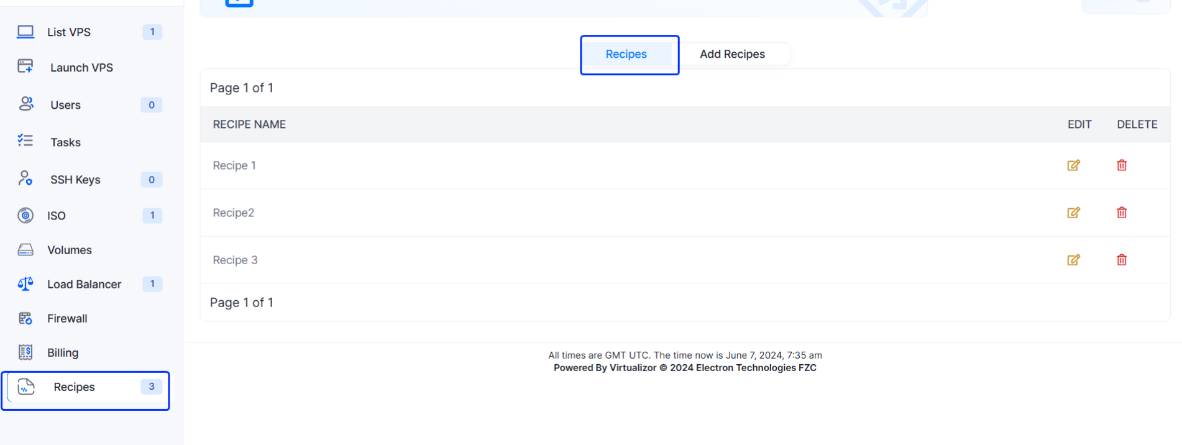Click the Recipe 3 name row
1182x445 pixels.
coord(235,260)
